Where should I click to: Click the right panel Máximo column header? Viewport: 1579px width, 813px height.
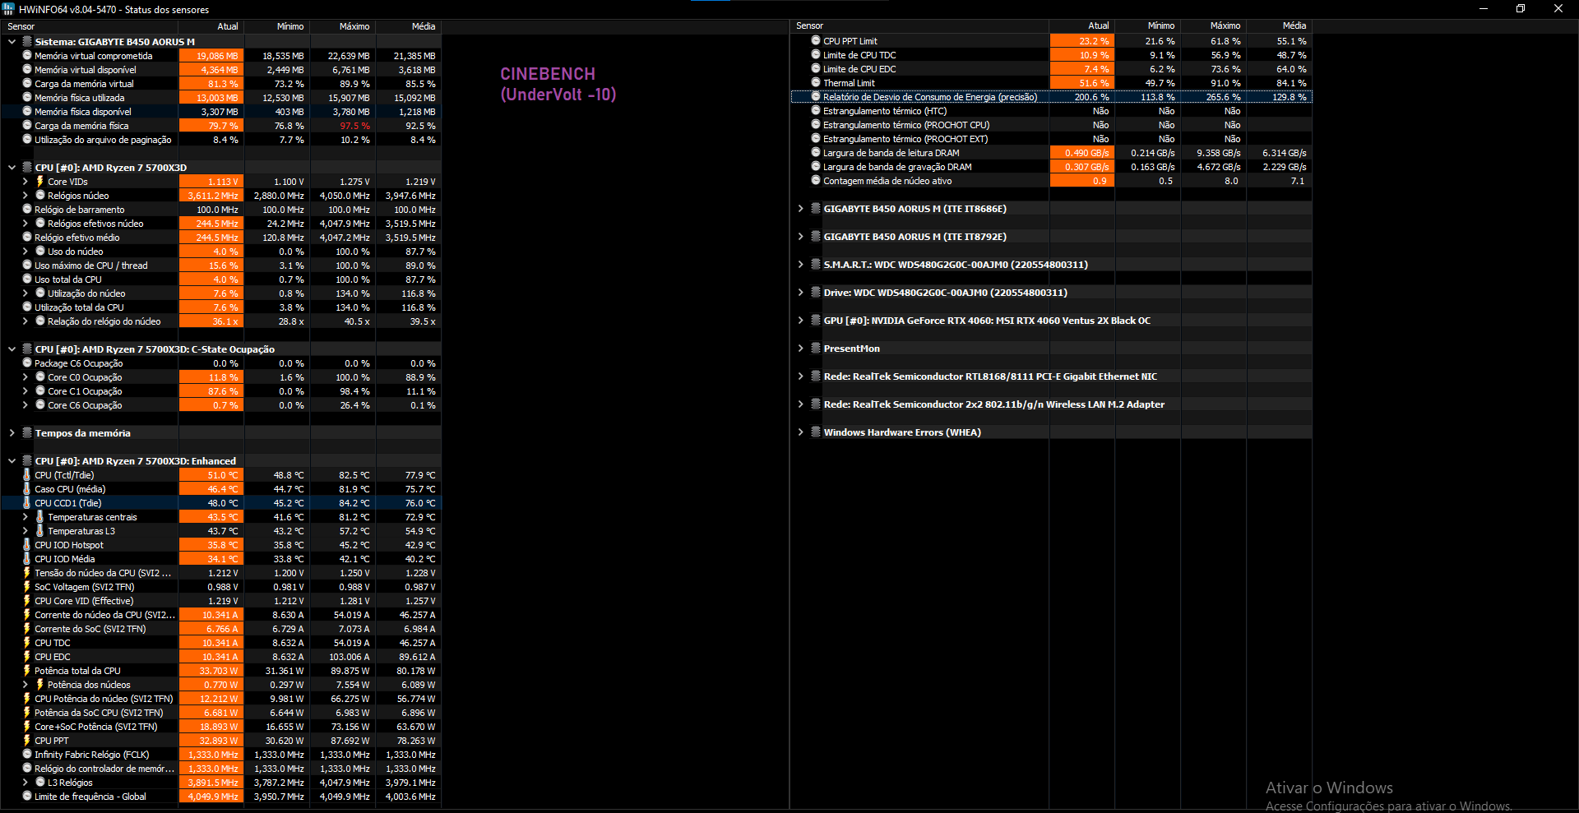pos(1213,25)
